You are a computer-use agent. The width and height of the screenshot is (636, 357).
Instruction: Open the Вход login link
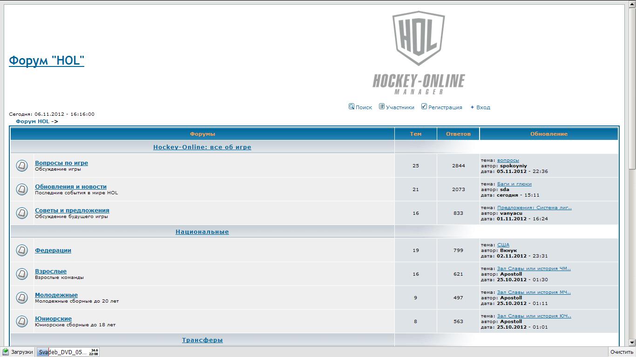coord(483,107)
